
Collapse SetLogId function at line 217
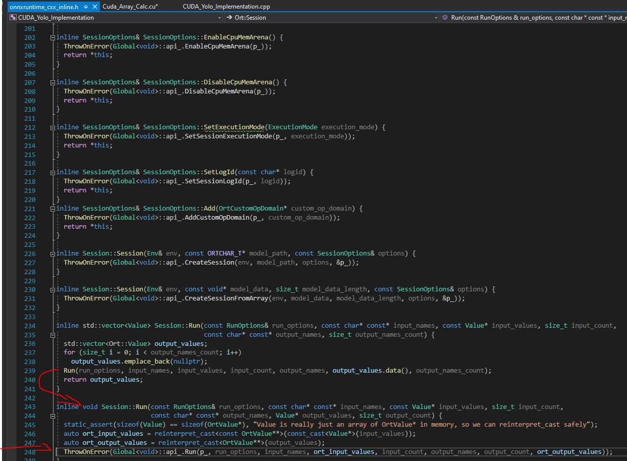tap(53, 172)
